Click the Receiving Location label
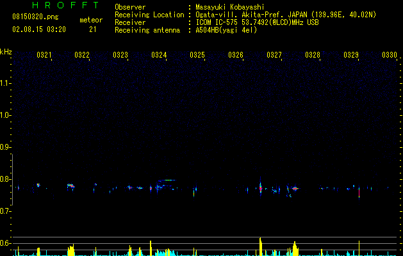 (149, 15)
